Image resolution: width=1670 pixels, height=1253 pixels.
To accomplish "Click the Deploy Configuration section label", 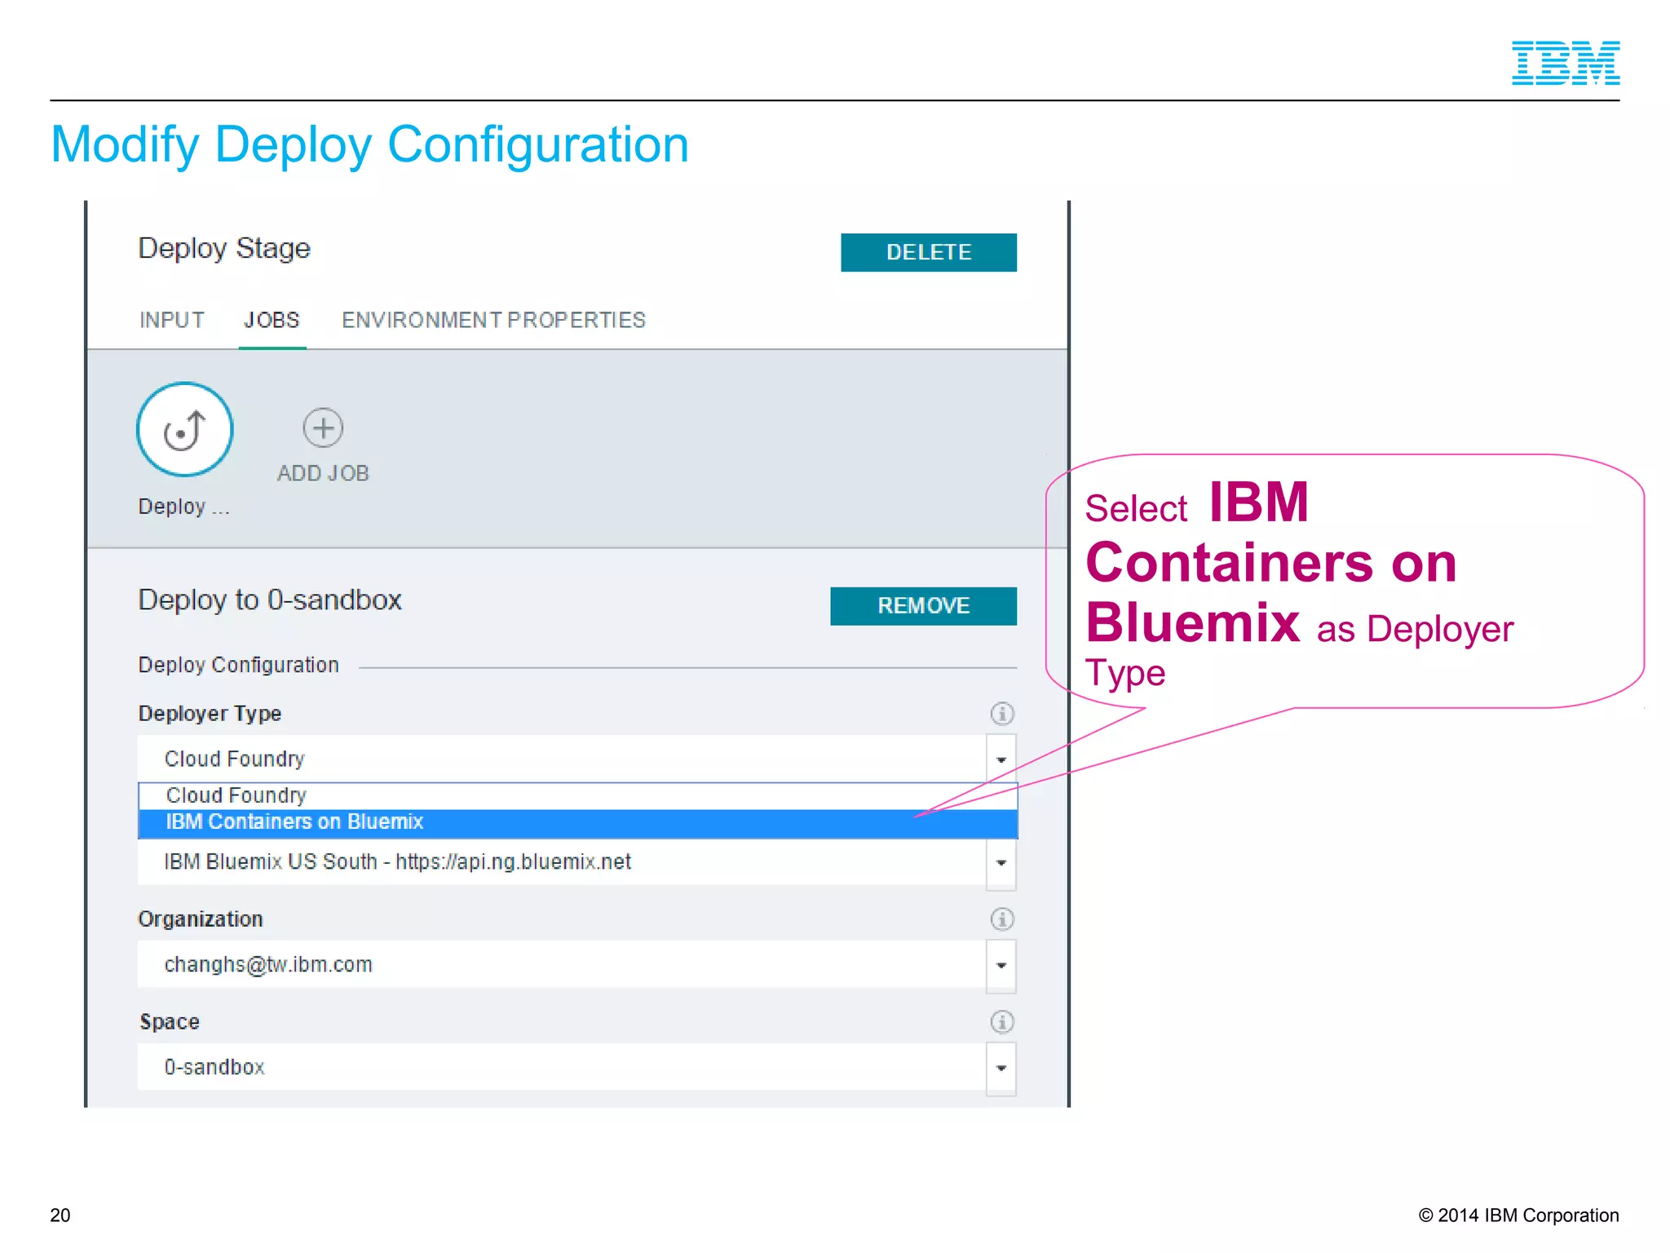I will point(239,666).
